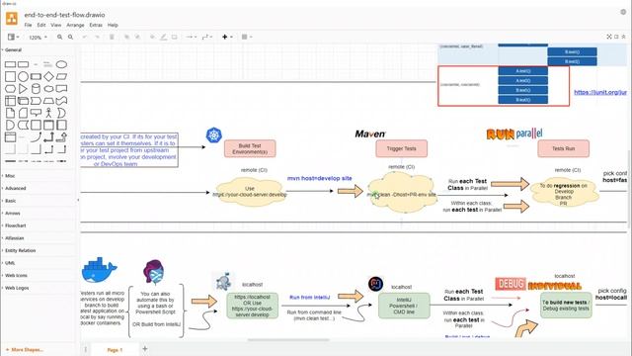Open the table insert dropdown
The height and width of the screenshot is (356, 632).
pyautogui.click(x=246, y=37)
